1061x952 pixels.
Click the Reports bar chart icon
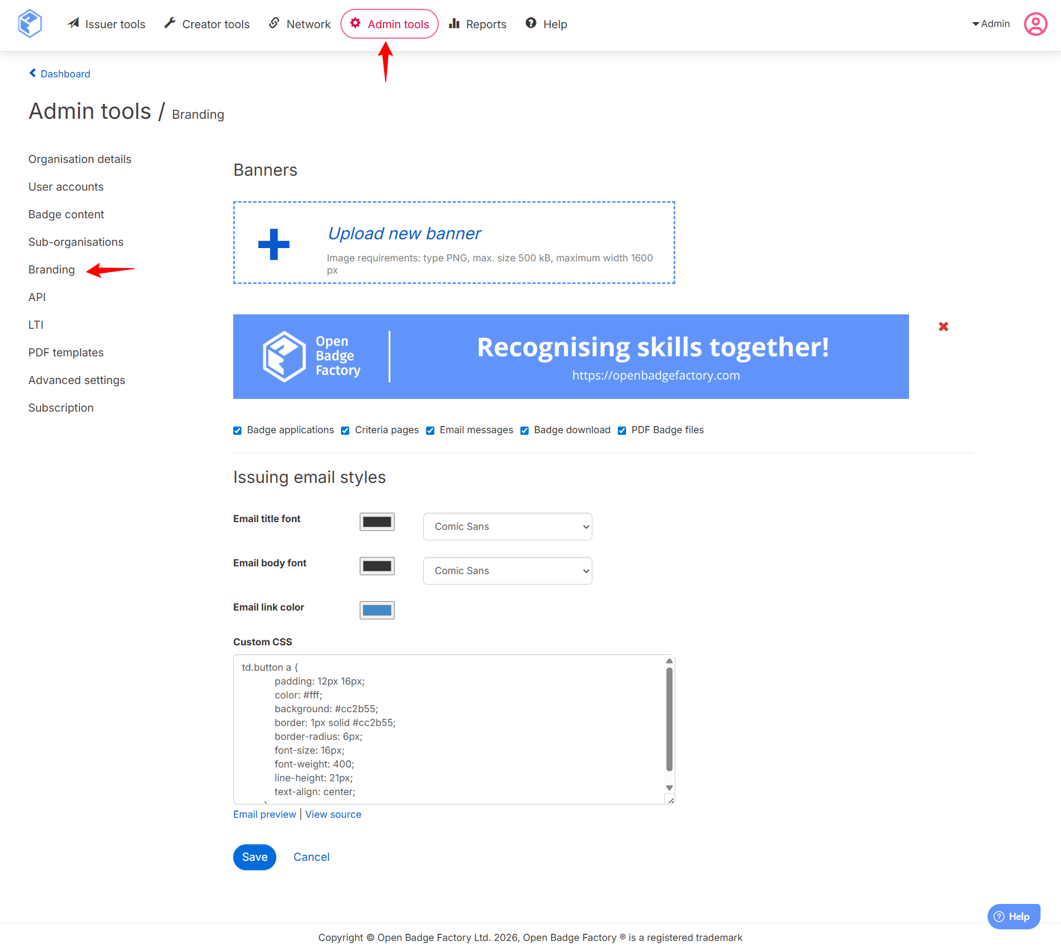(454, 23)
